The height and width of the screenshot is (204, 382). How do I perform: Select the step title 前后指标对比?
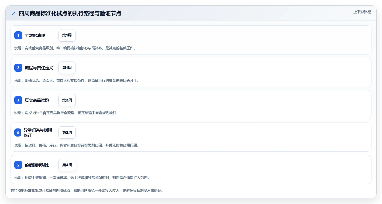pos(37,165)
